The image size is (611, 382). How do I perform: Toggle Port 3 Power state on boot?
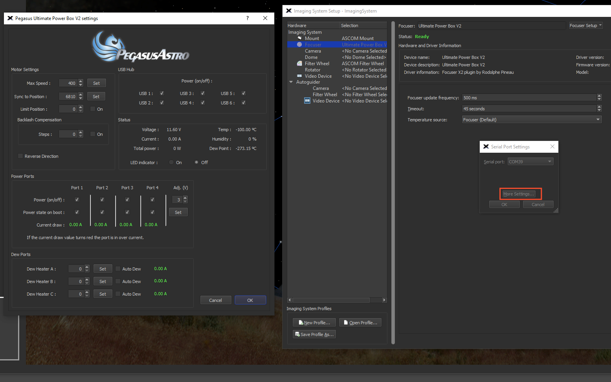pos(127,212)
